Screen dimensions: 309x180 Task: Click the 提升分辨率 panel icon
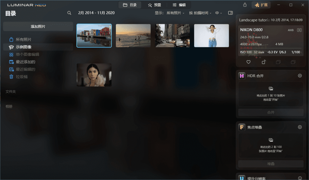pos(241,178)
